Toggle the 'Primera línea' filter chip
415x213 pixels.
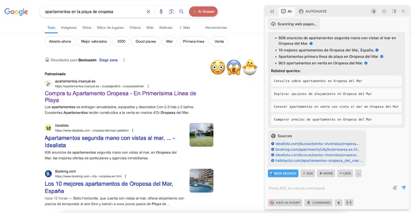tap(194, 42)
